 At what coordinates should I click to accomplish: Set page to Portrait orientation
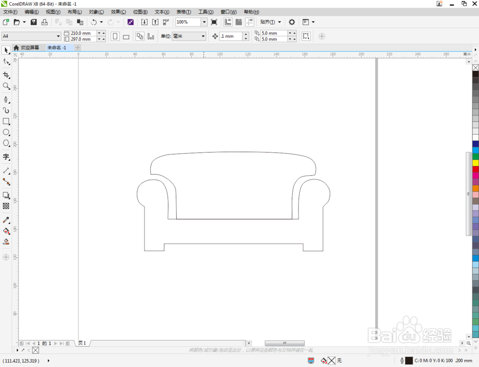click(x=115, y=36)
